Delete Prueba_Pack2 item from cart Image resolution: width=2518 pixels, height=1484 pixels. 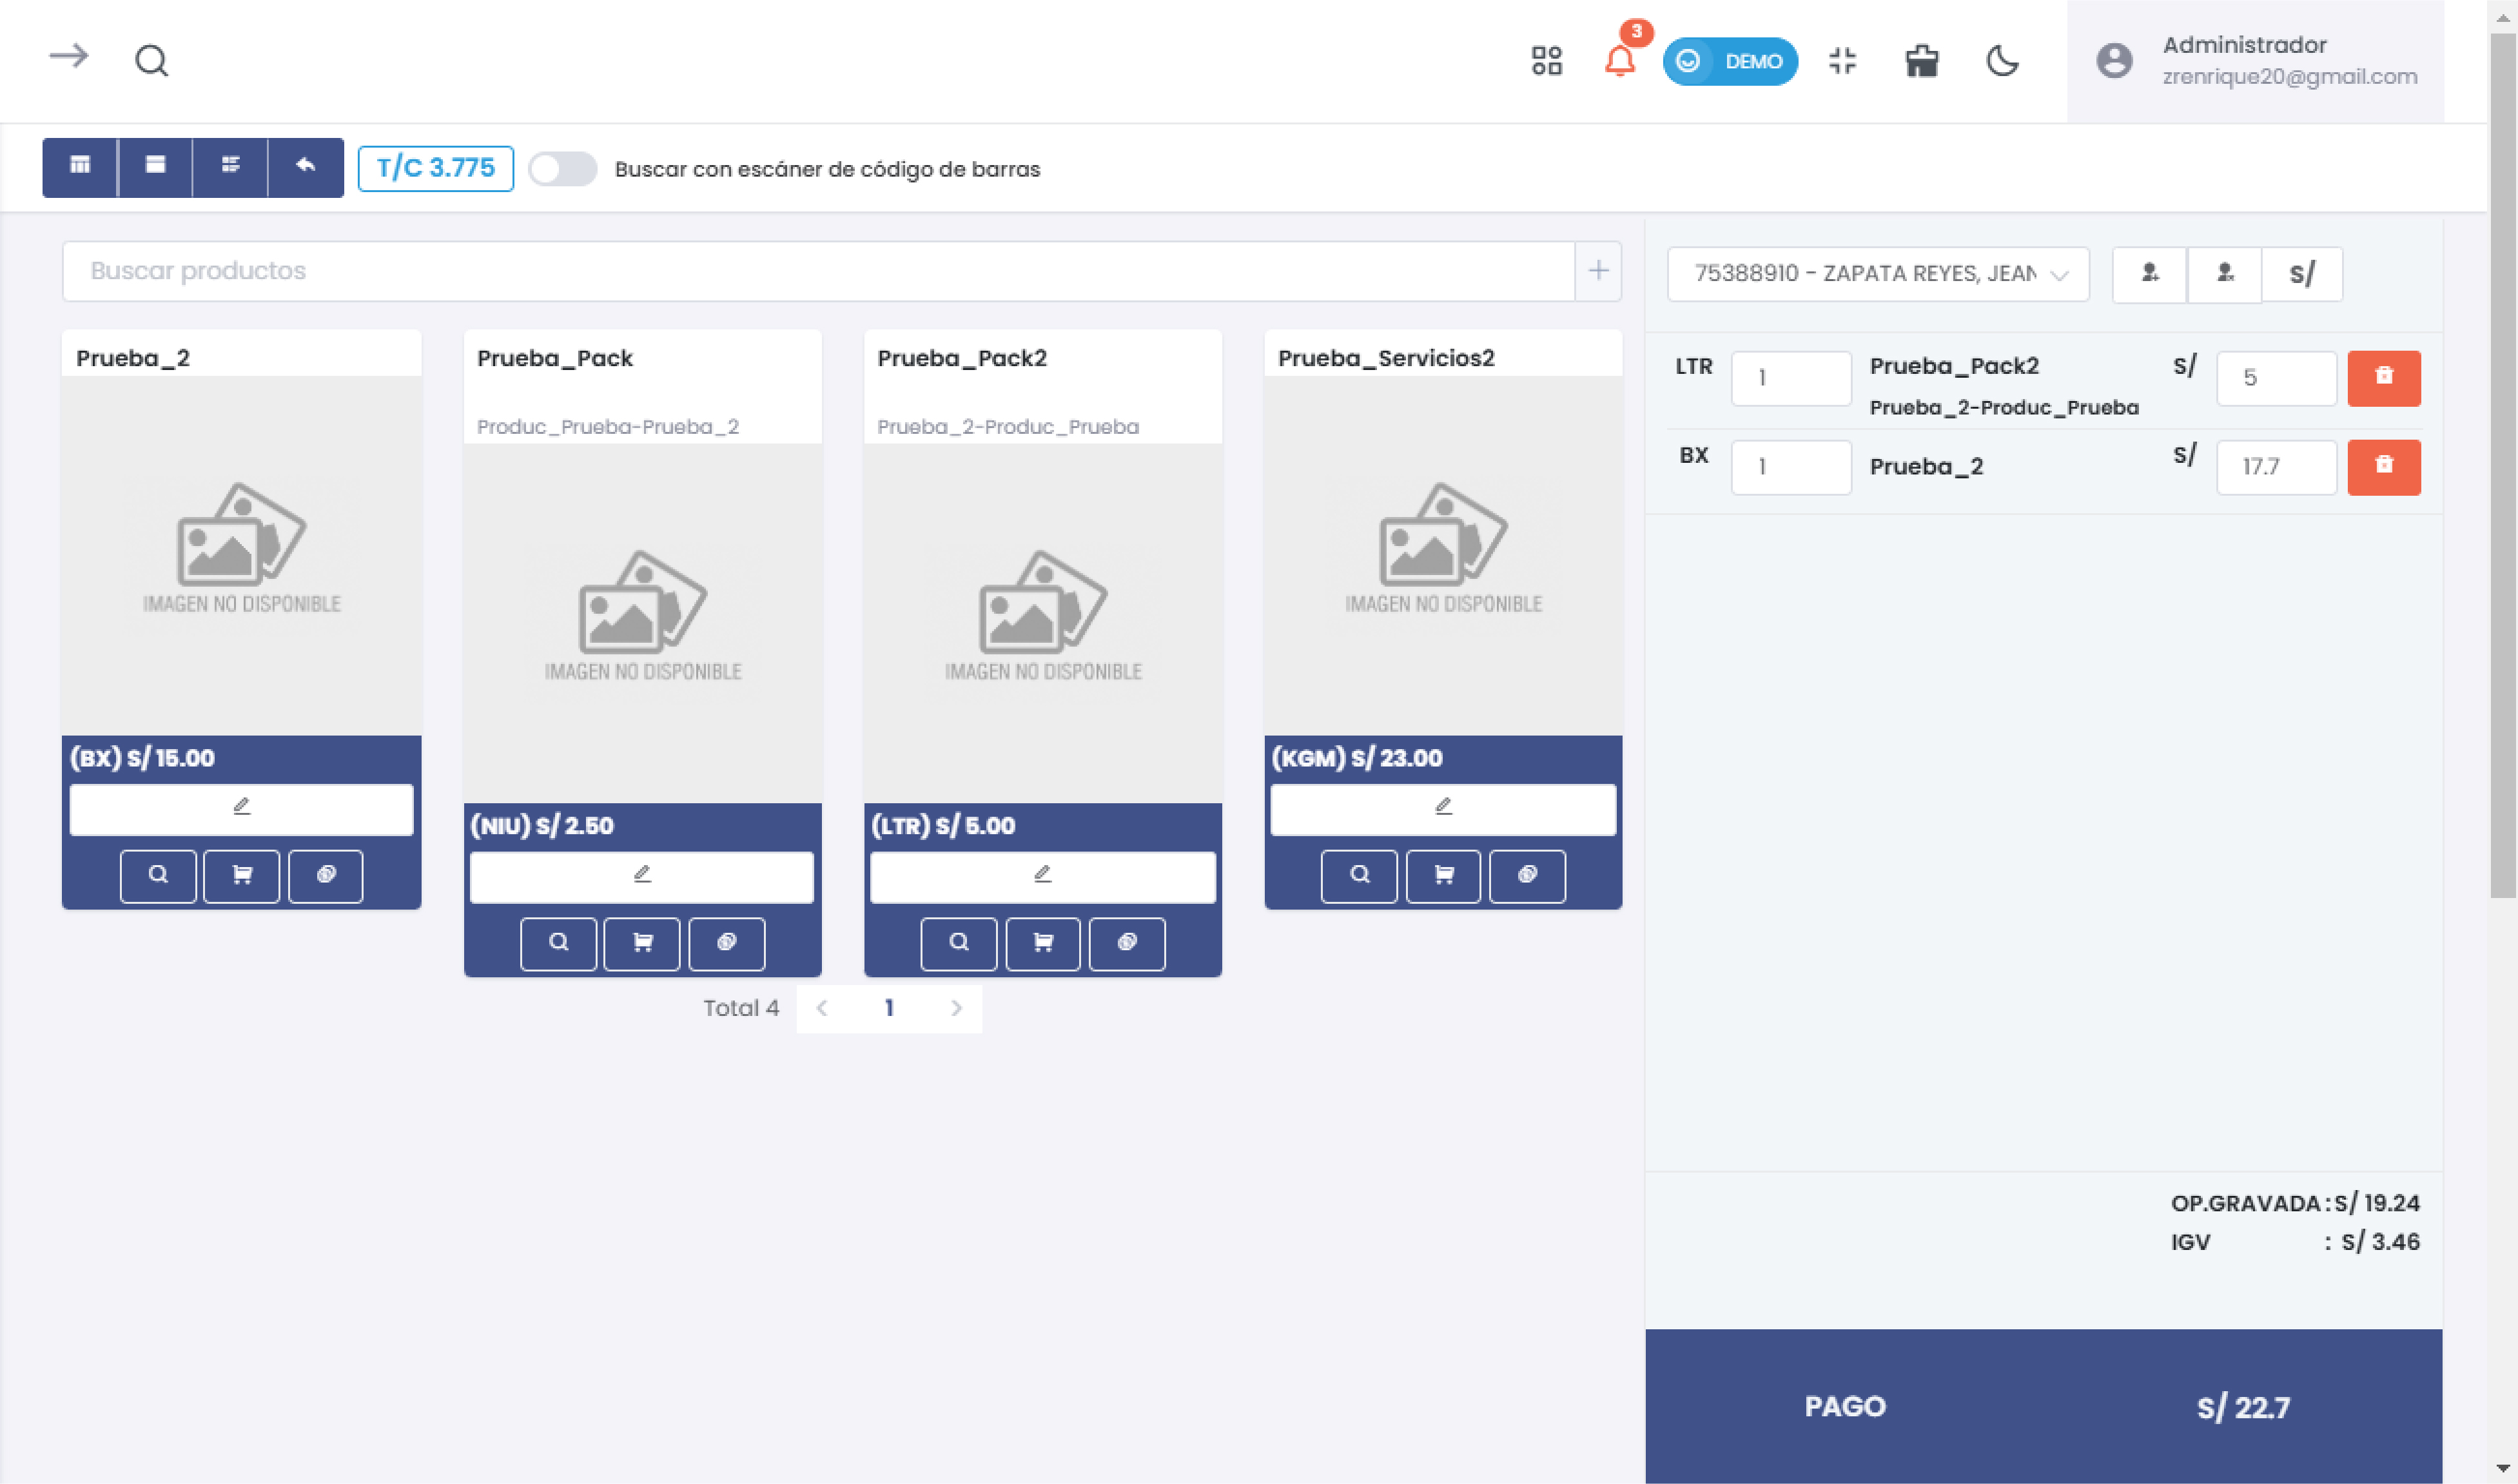point(2383,378)
